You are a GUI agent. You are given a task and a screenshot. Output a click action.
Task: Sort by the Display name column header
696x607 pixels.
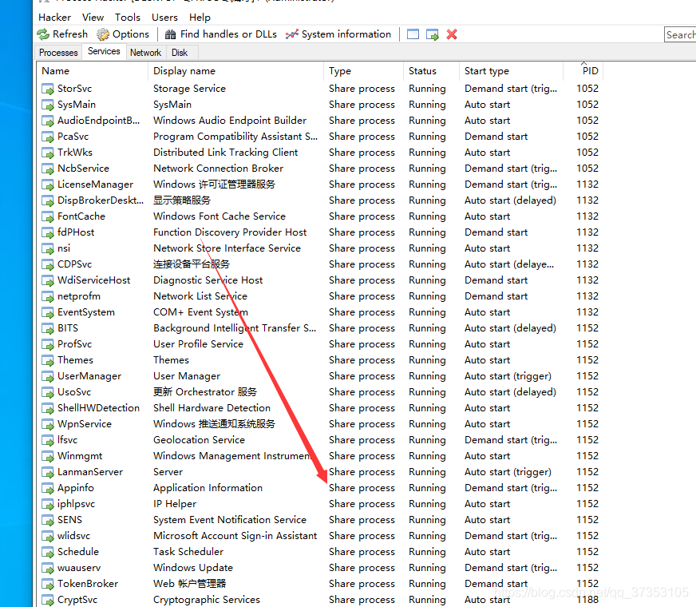235,71
